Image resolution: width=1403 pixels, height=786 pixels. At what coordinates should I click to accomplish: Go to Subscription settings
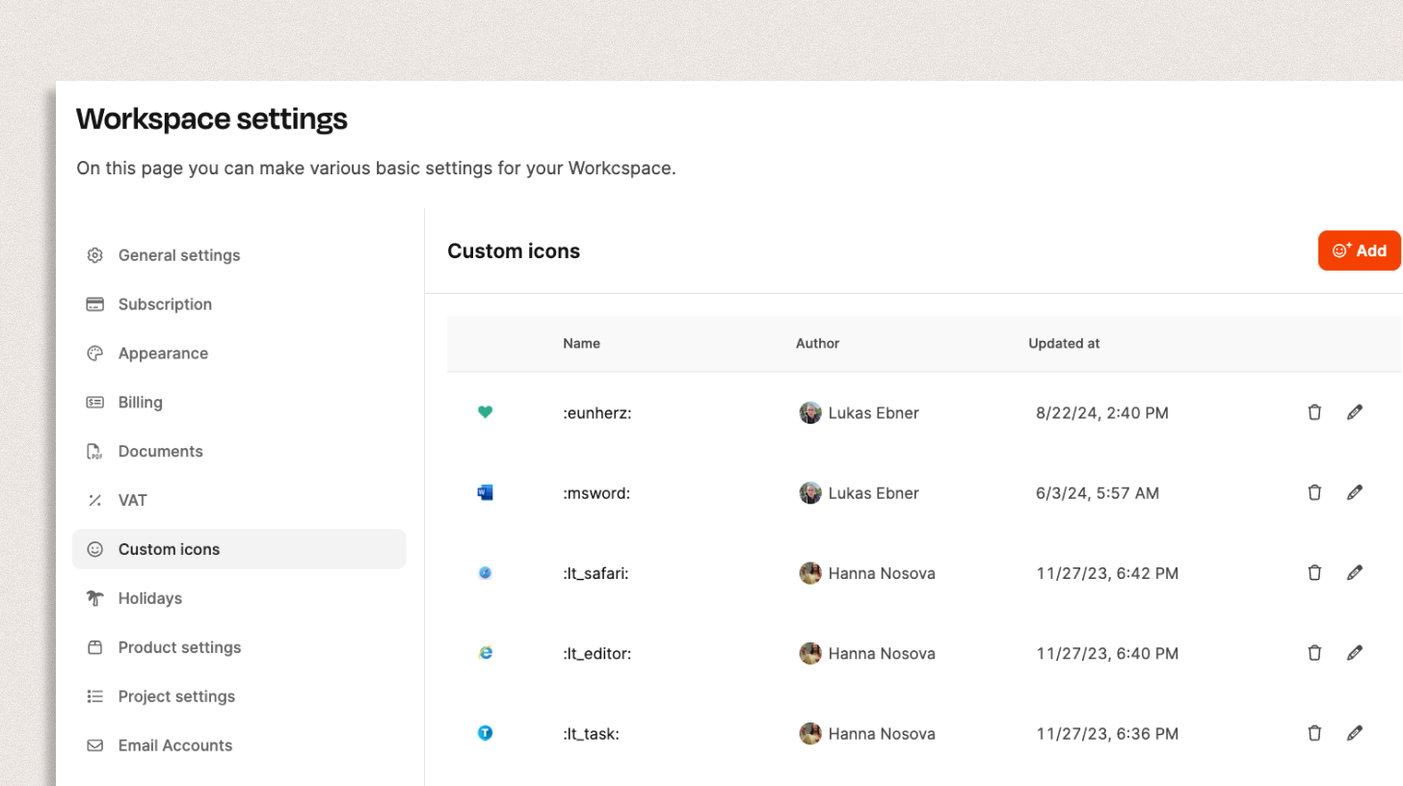click(x=165, y=304)
